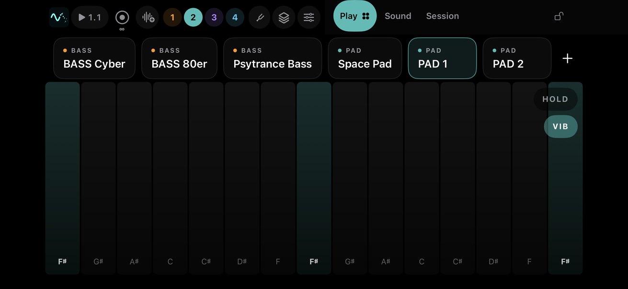Play the second A# key
Screen dimensions: 628x289
point(386,178)
